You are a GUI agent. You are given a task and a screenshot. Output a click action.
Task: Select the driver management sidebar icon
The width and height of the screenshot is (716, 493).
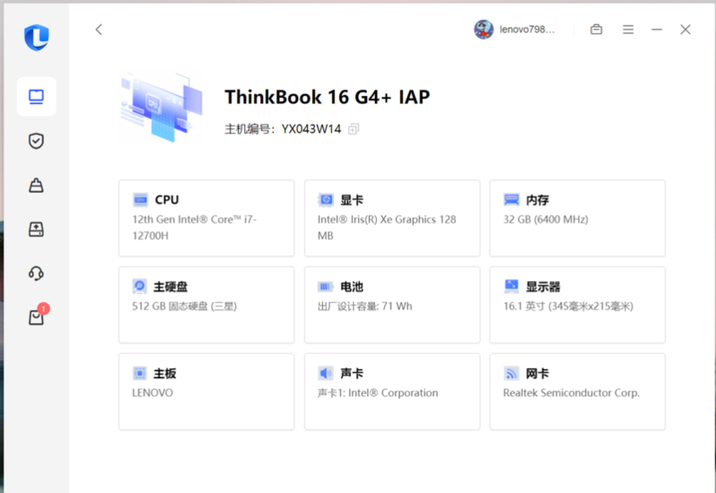point(36,185)
